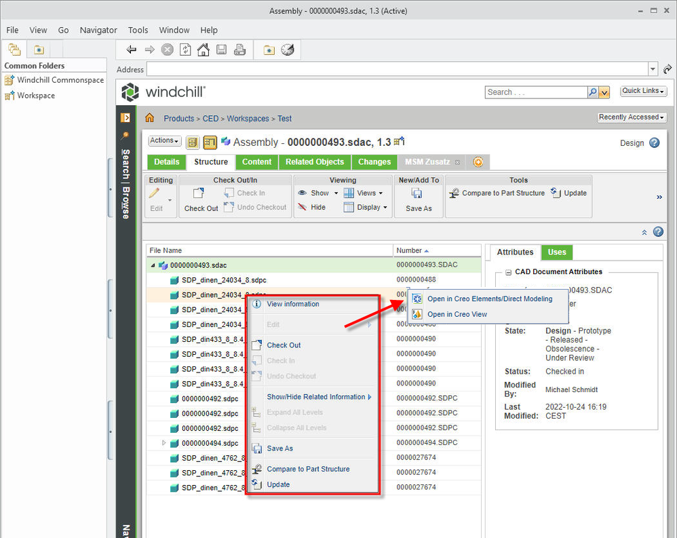Collapse the 0000000493.sdac tree root
Image resolution: width=677 pixels, height=538 pixels.
point(153,265)
